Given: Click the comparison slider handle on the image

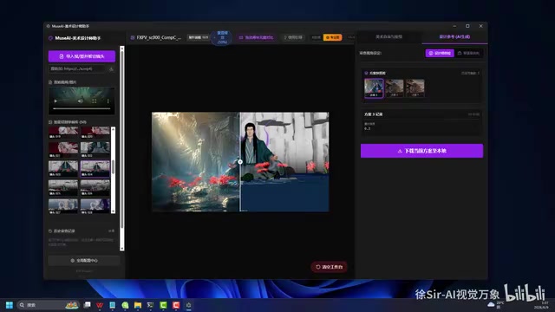Looking at the screenshot, I should point(240,162).
